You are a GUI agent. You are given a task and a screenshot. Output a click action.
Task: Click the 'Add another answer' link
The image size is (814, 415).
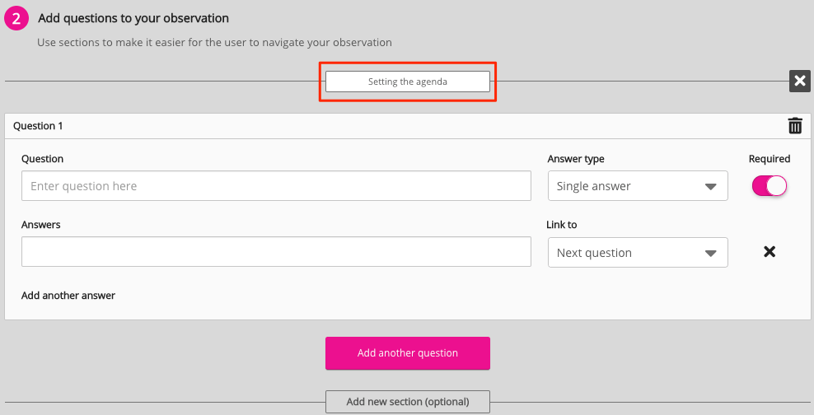coord(68,296)
